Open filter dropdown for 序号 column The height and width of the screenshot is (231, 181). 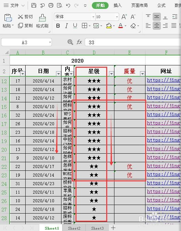pyautogui.click(x=23, y=74)
